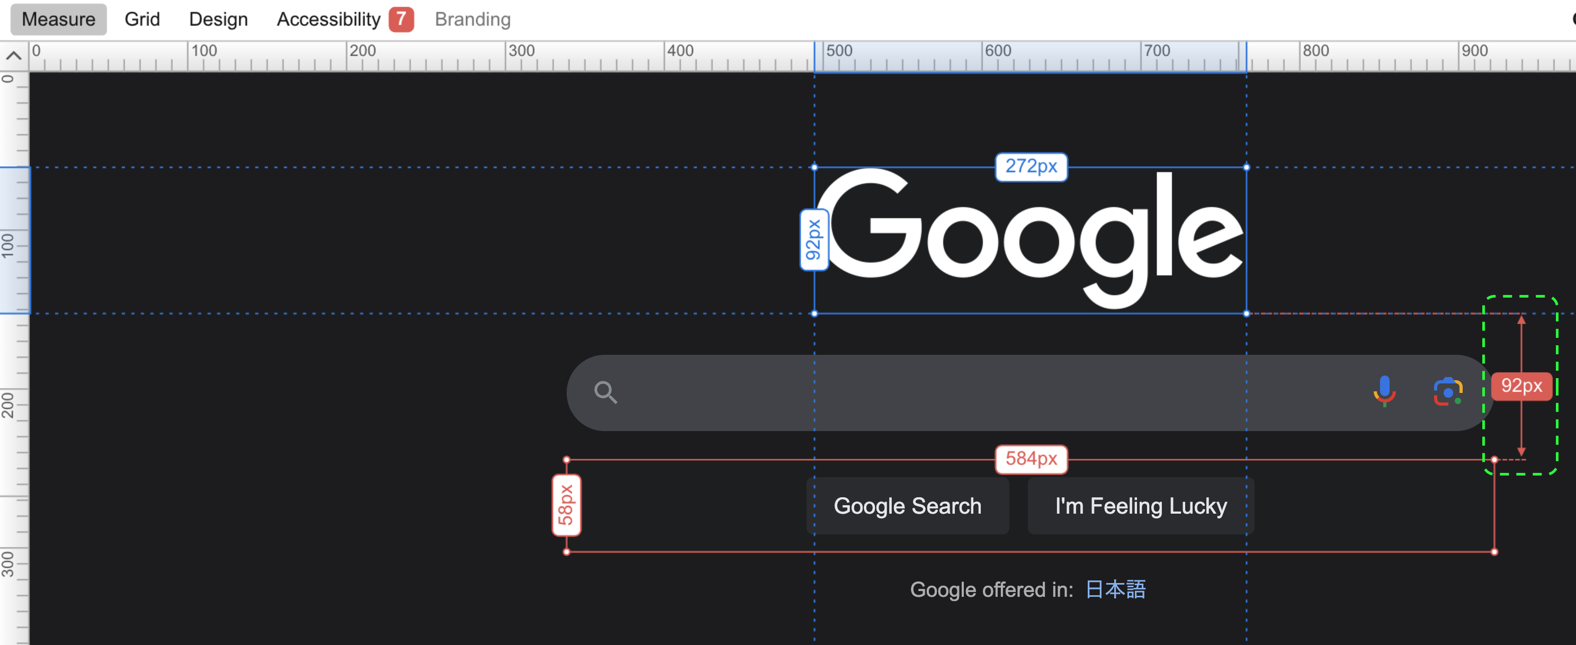Click the "Google offered in:" text
Viewport: 1576px width, 645px height.
pyautogui.click(x=992, y=589)
